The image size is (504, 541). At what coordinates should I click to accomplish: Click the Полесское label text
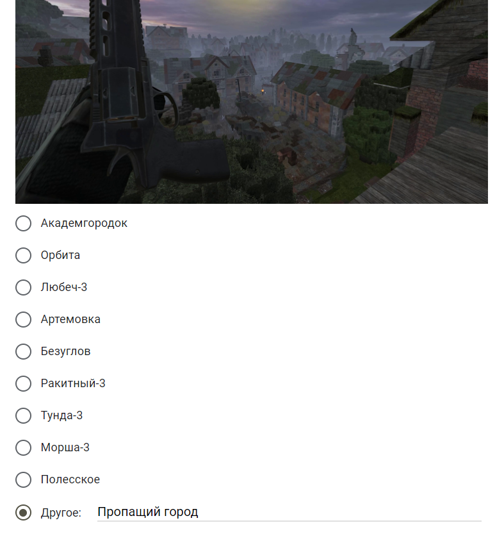pyautogui.click(x=70, y=479)
